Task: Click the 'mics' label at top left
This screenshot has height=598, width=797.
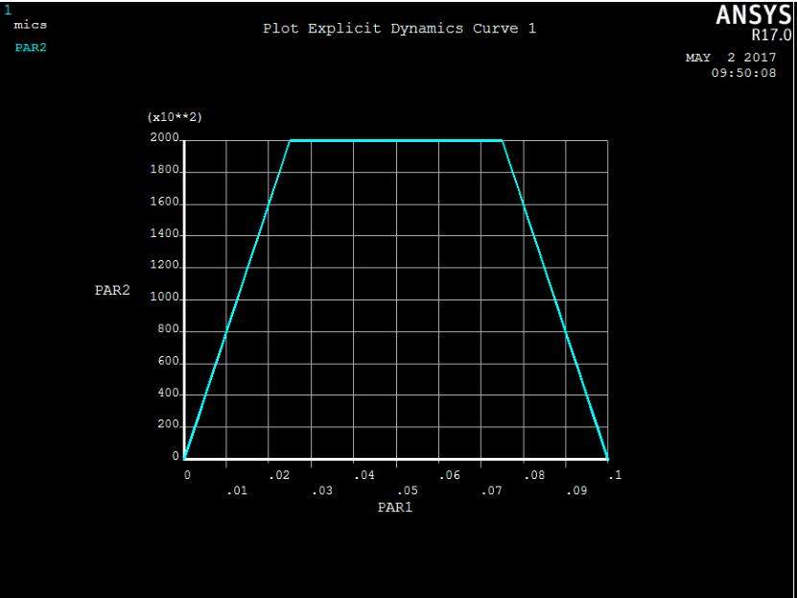Action: [x=30, y=24]
